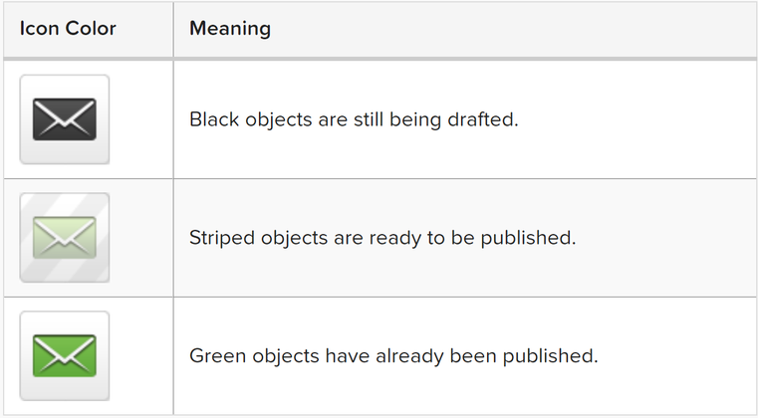
Task: Click the solid green published envelope icon
Action: (x=65, y=355)
